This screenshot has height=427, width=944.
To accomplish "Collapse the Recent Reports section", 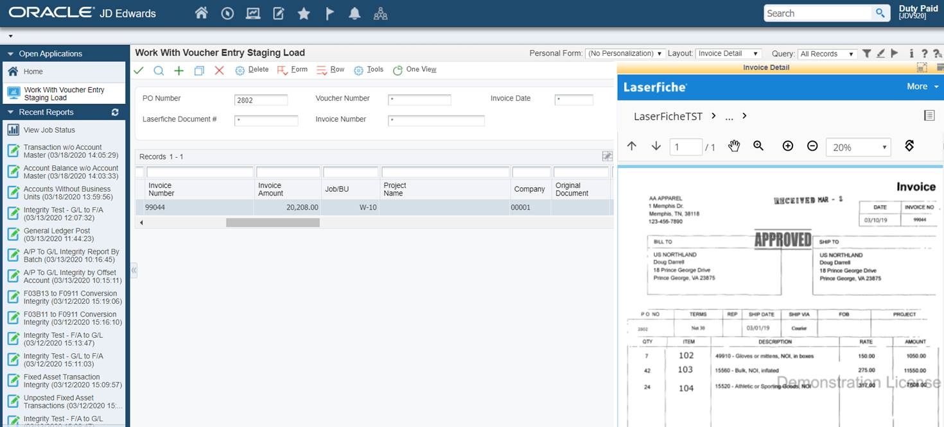I will coord(11,112).
